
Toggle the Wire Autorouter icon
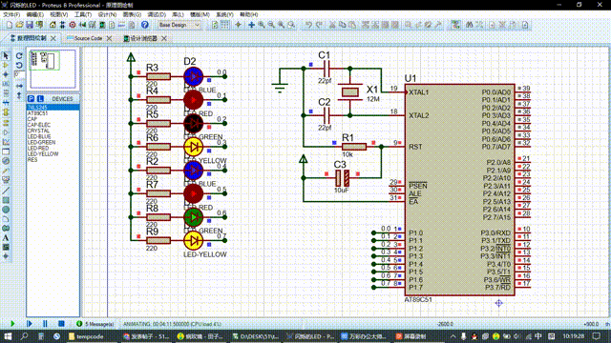click(454, 25)
